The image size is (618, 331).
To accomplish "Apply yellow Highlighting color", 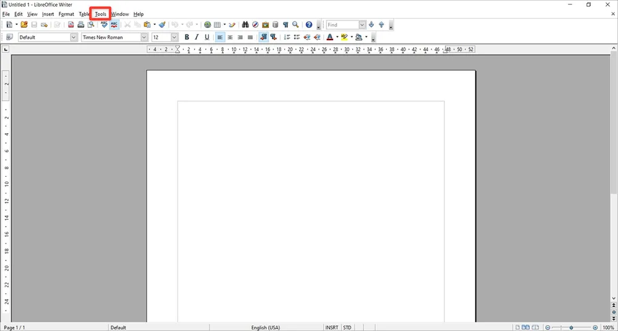I will (344, 37).
